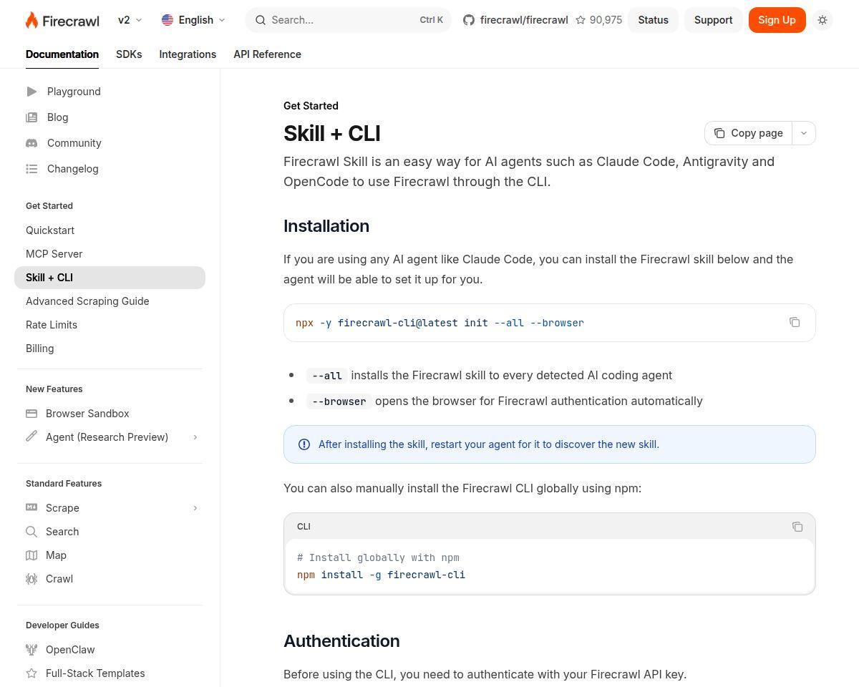The height and width of the screenshot is (687, 859).
Task: Click the Installation heading
Action: [x=326, y=226]
